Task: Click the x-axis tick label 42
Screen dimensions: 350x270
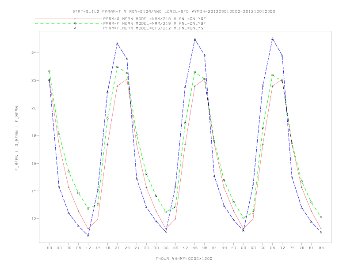Action: (185, 248)
